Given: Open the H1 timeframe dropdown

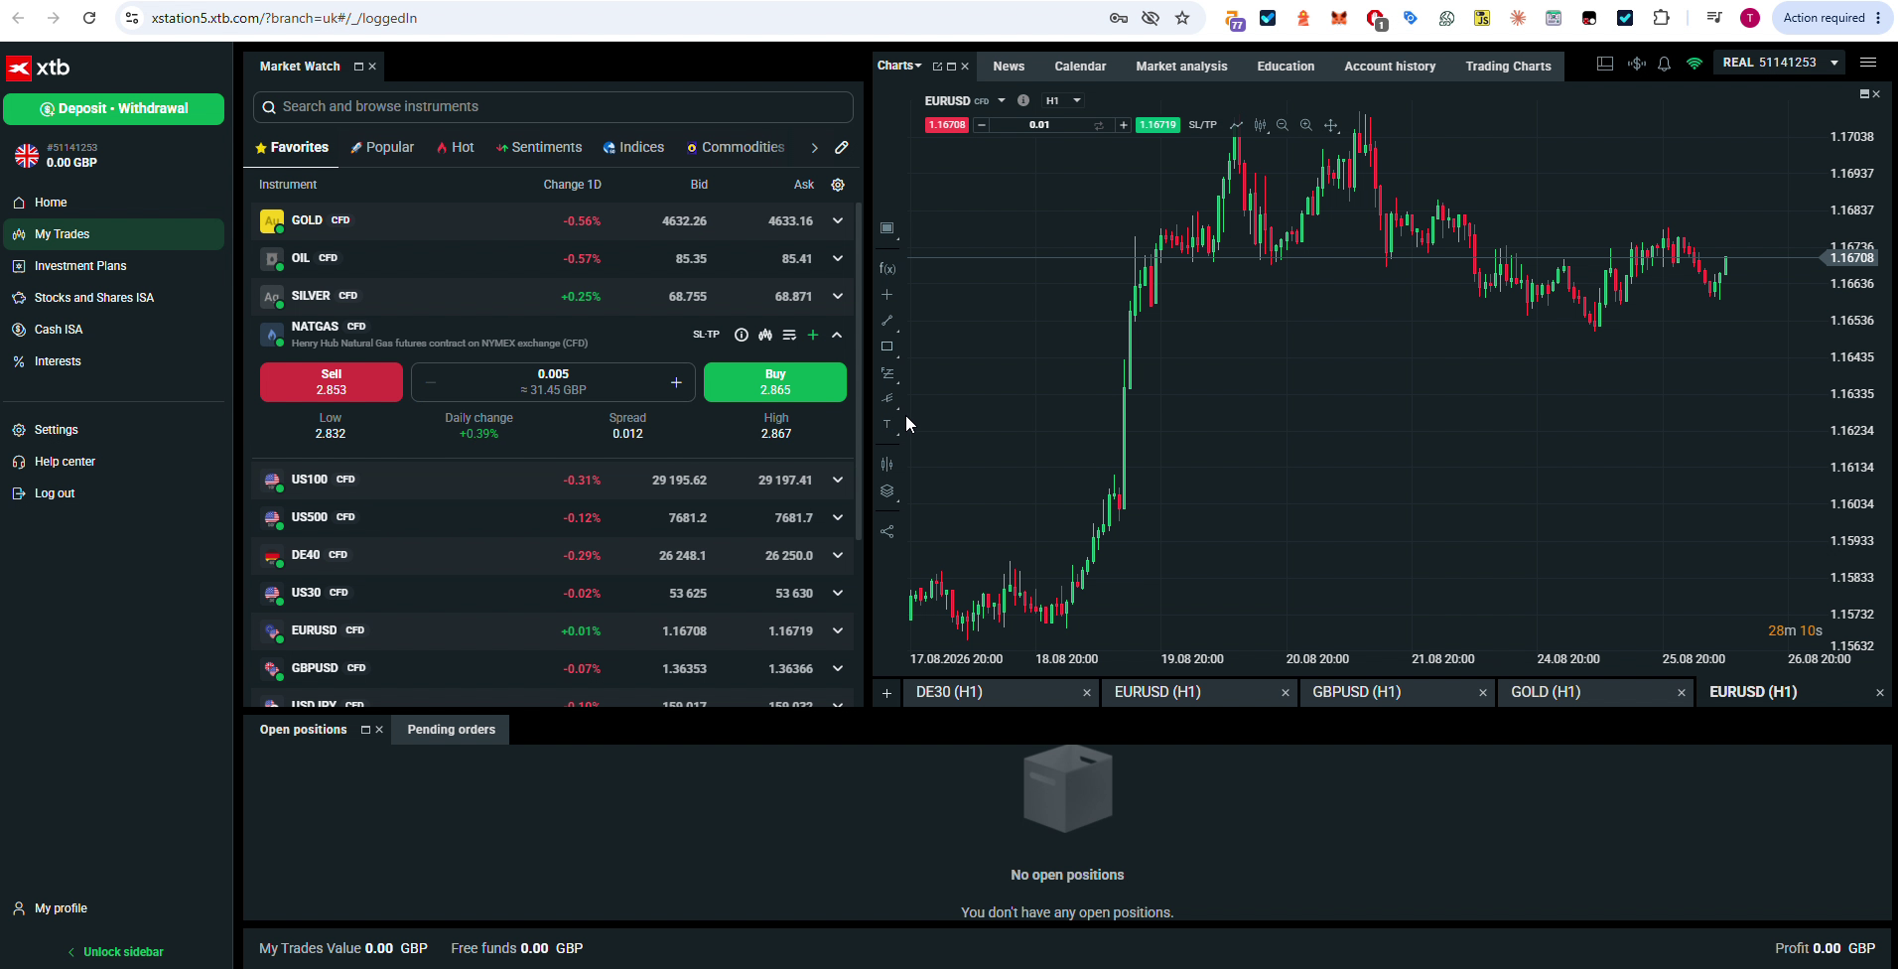Looking at the screenshot, I should point(1064,100).
